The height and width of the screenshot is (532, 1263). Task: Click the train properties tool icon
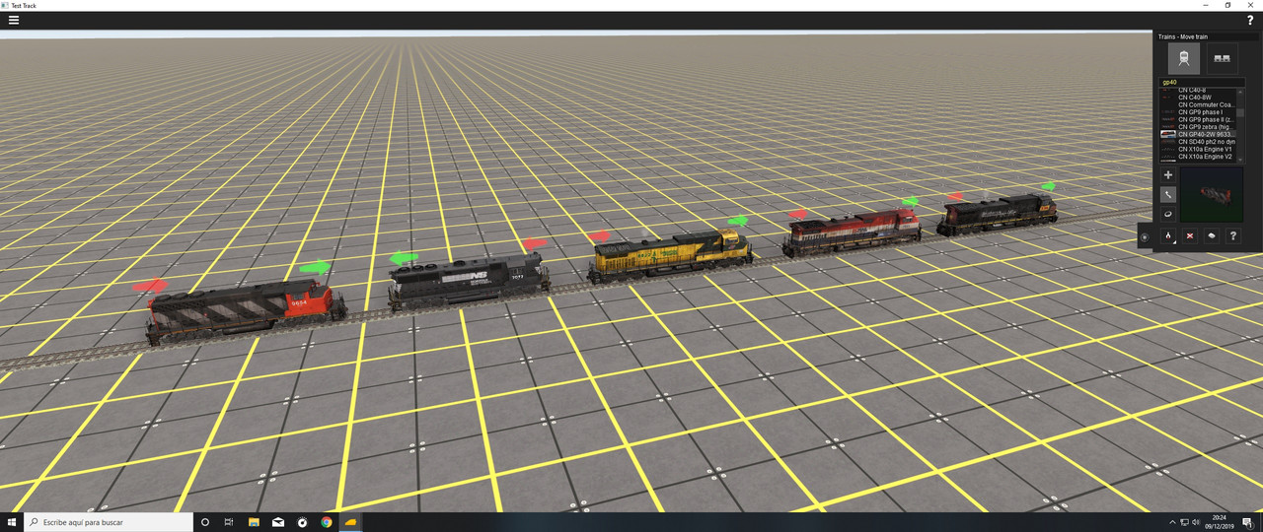[1212, 236]
